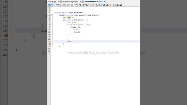Switch to the History view
Screen dimensions: 187x105
[58, 5]
